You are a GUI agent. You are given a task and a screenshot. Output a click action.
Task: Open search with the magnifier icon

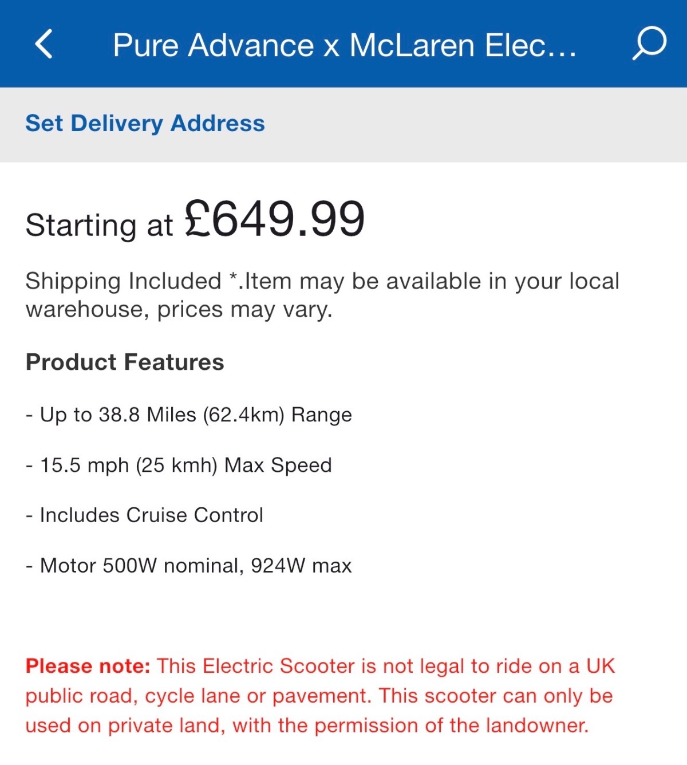coord(649,44)
